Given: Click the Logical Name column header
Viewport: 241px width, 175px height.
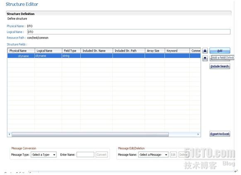Looking at the screenshot, I should pos(49,51).
